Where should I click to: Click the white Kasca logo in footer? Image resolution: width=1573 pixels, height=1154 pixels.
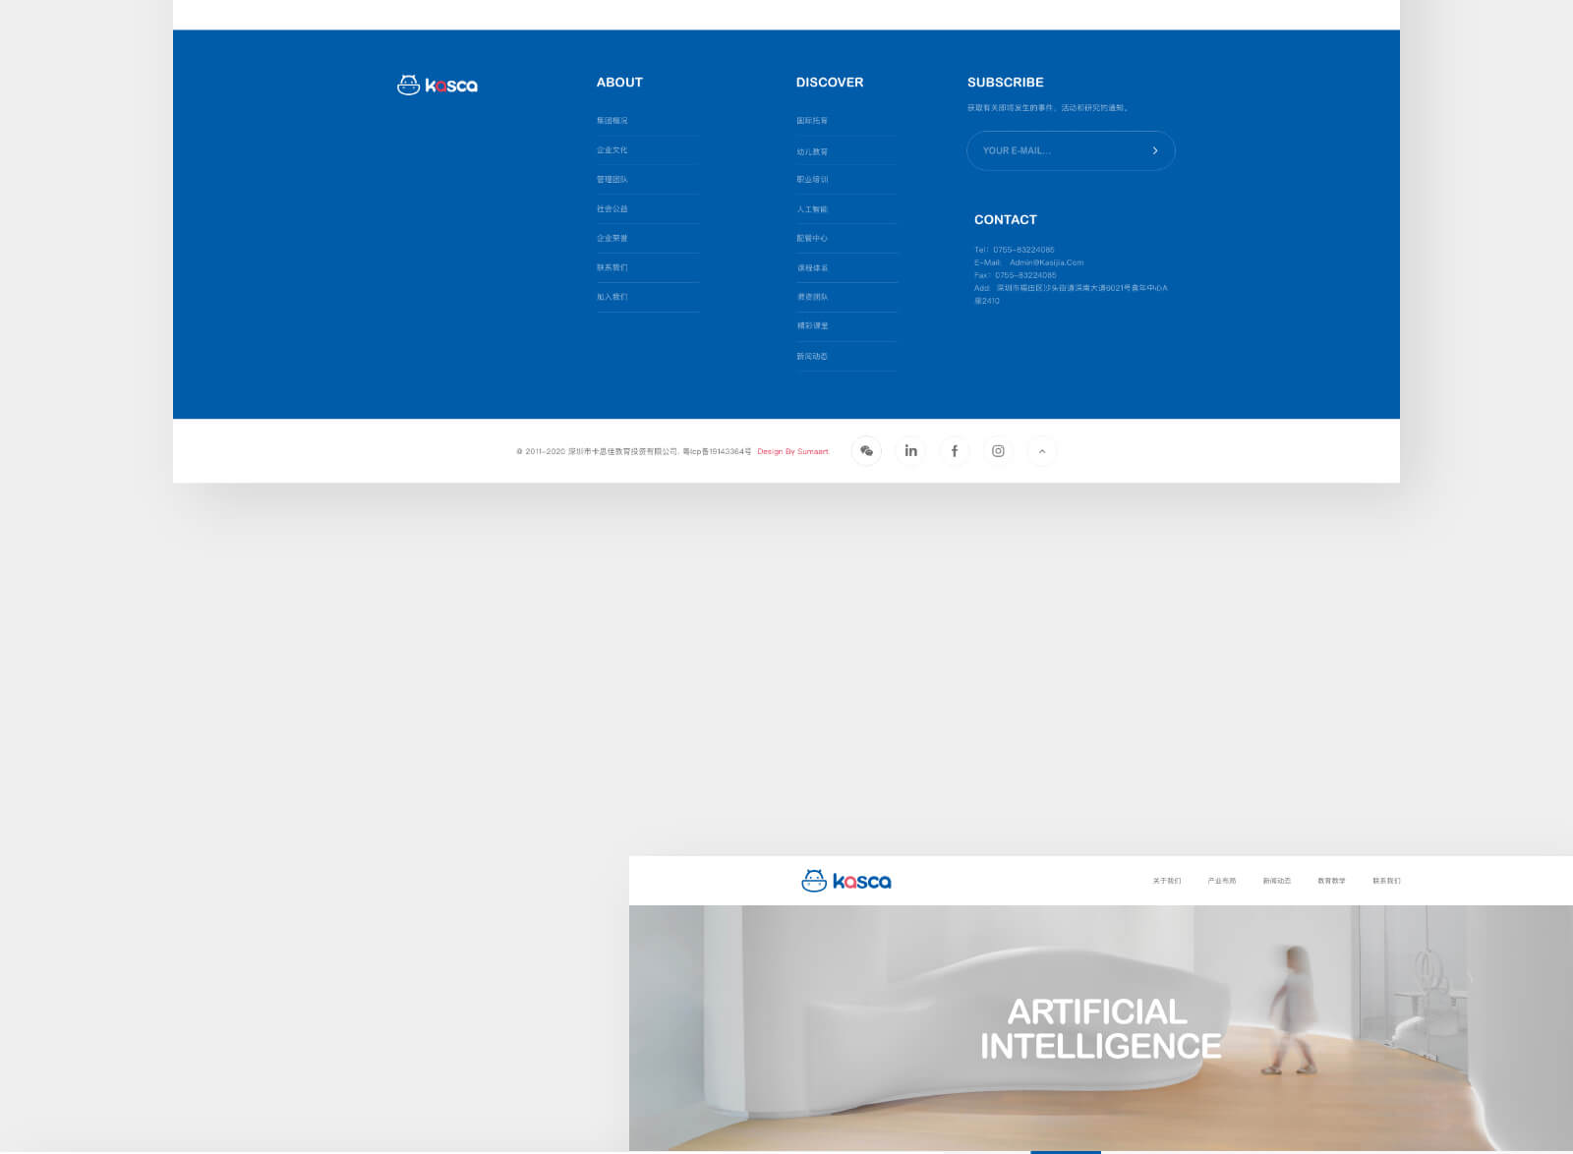(437, 86)
